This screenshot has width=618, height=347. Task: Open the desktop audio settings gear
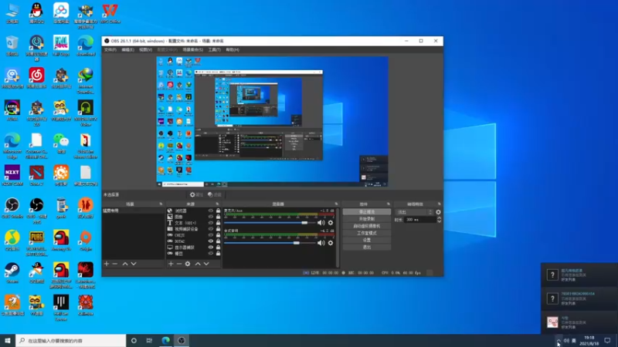tap(331, 243)
